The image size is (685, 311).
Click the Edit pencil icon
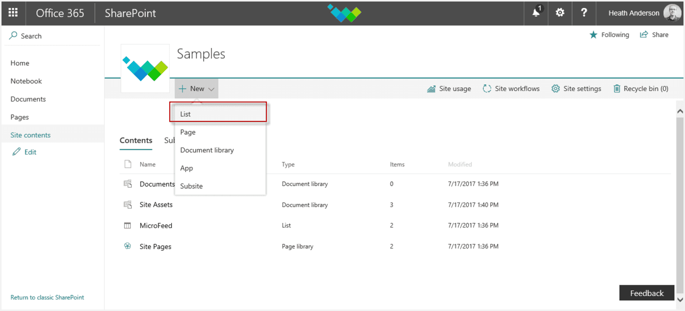[17, 152]
